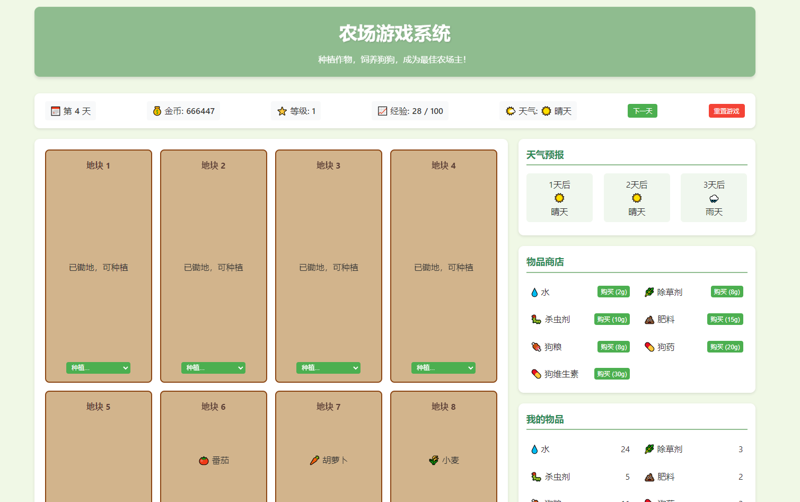This screenshot has height=502, width=800.
Task: Click the 重置游戏 reset button
Action: tap(727, 111)
